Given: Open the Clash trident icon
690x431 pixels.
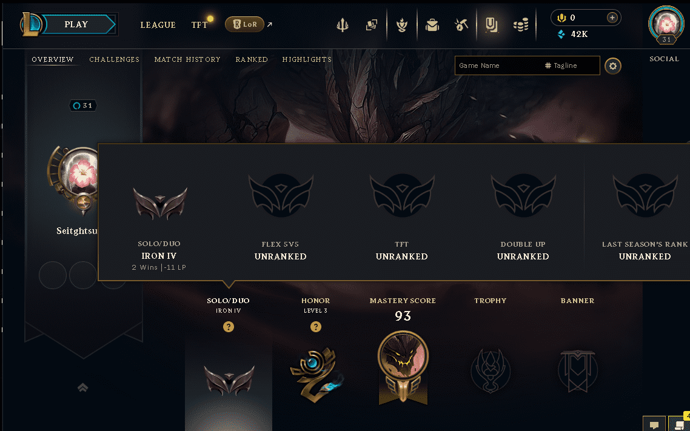Looking at the screenshot, I should (x=343, y=25).
